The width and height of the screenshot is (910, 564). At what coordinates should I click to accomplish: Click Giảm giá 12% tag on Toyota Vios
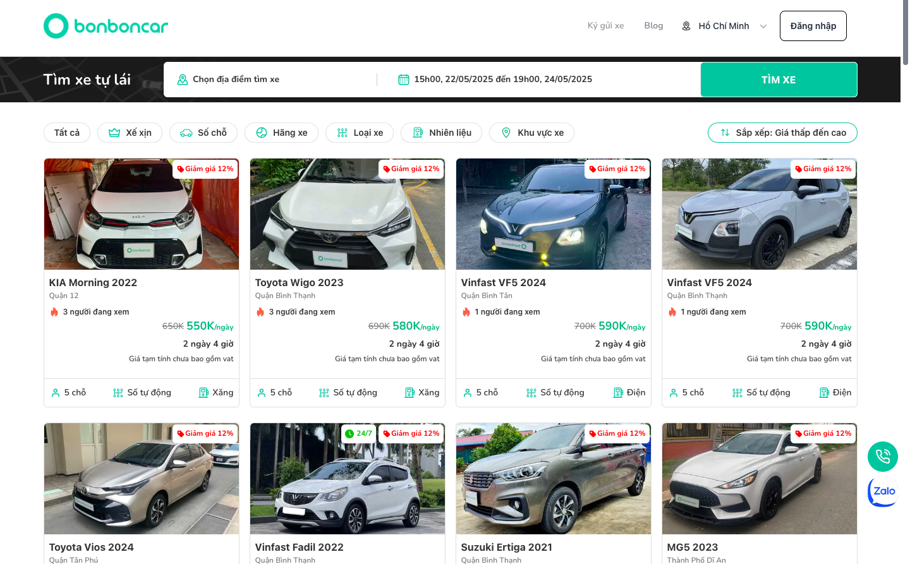205,434
